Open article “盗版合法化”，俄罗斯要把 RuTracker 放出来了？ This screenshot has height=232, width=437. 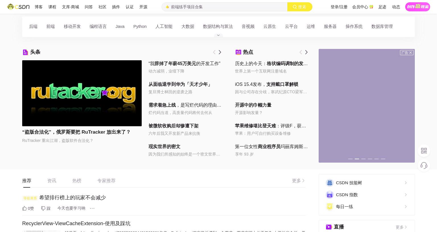click(76, 132)
